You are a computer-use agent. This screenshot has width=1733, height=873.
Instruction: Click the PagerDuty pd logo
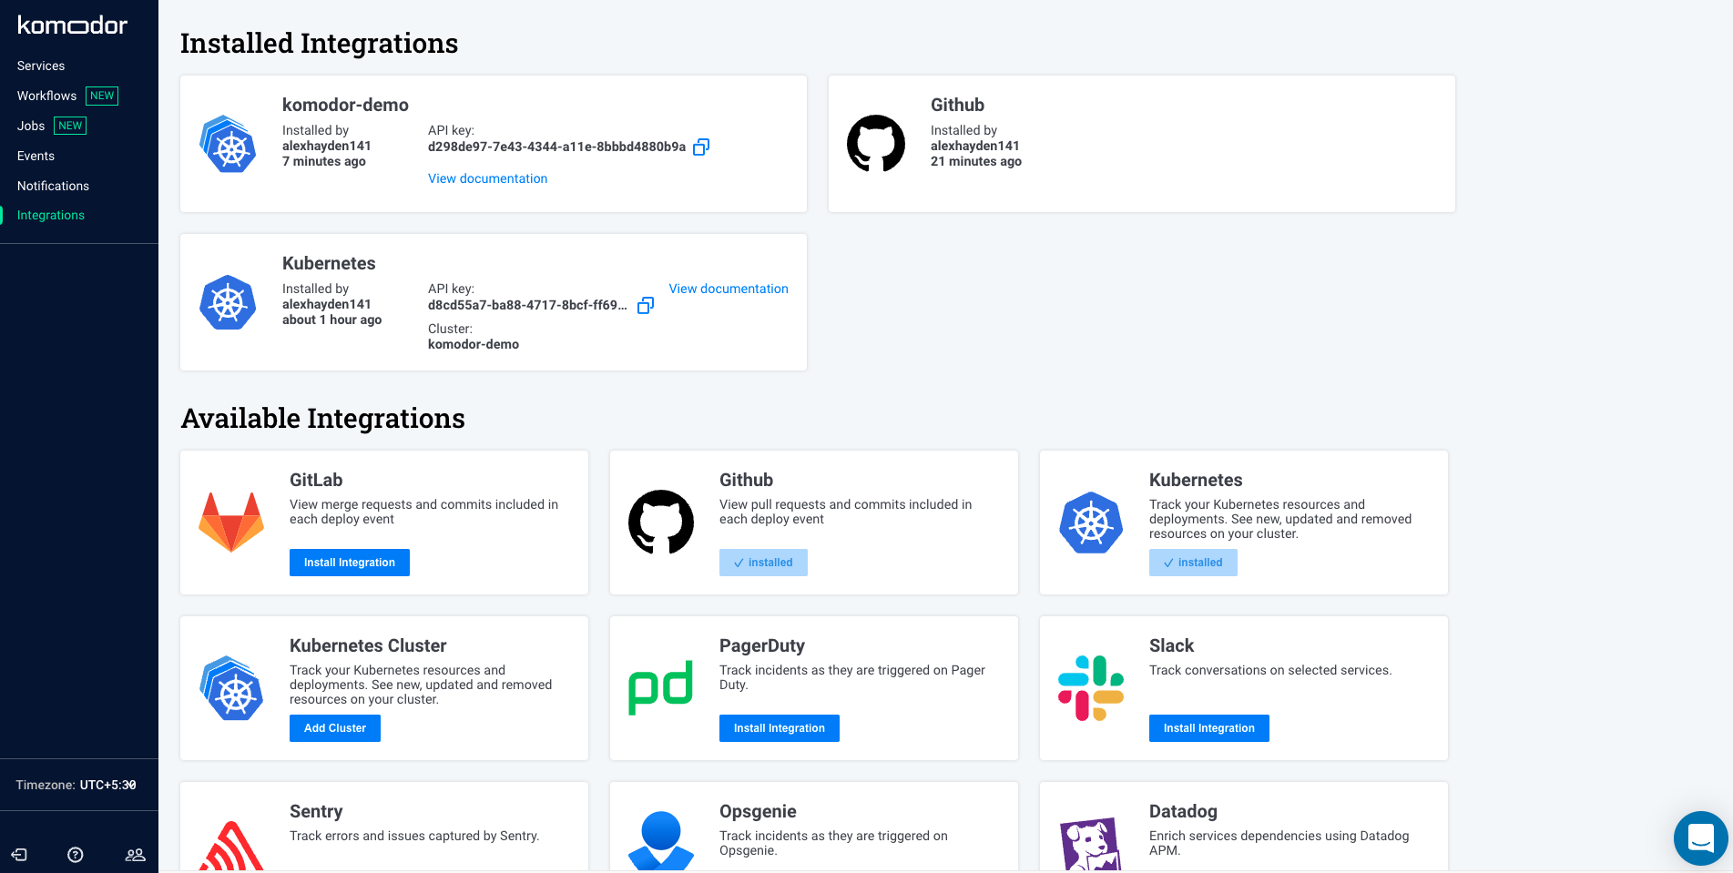(x=661, y=688)
